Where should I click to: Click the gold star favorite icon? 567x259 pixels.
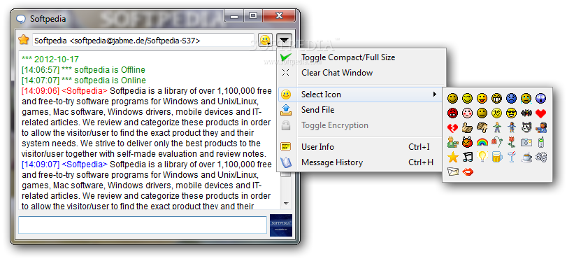[24, 40]
